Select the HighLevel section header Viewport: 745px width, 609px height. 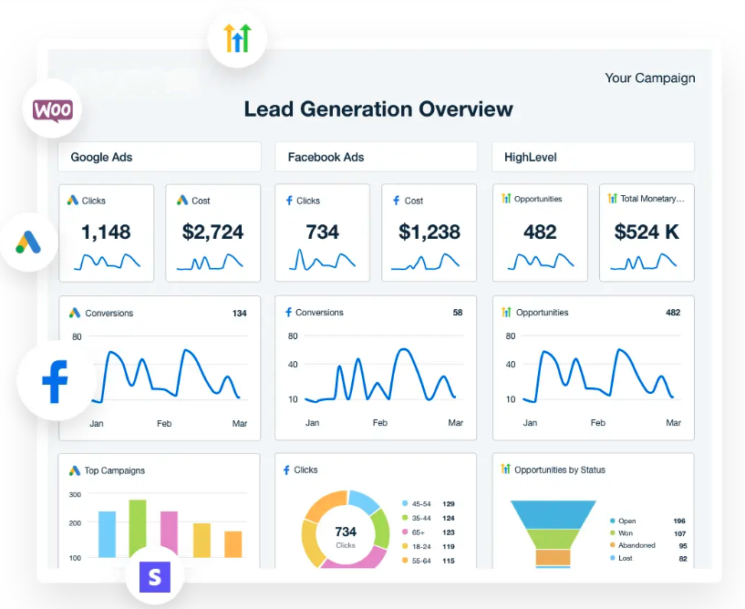tap(593, 157)
